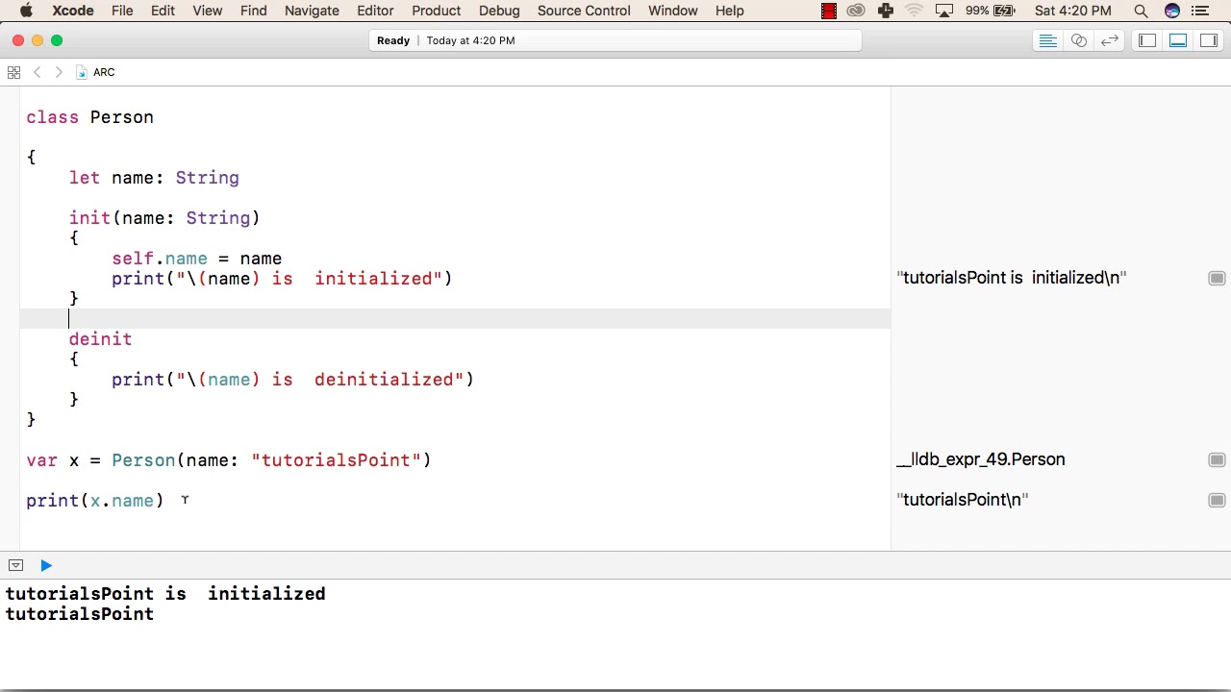Select the Version editor button

click(1110, 40)
